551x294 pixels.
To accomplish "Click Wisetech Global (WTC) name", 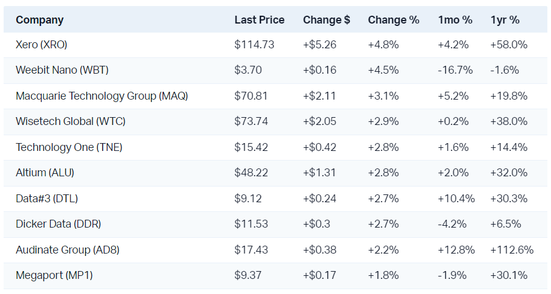I will (71, 121).
